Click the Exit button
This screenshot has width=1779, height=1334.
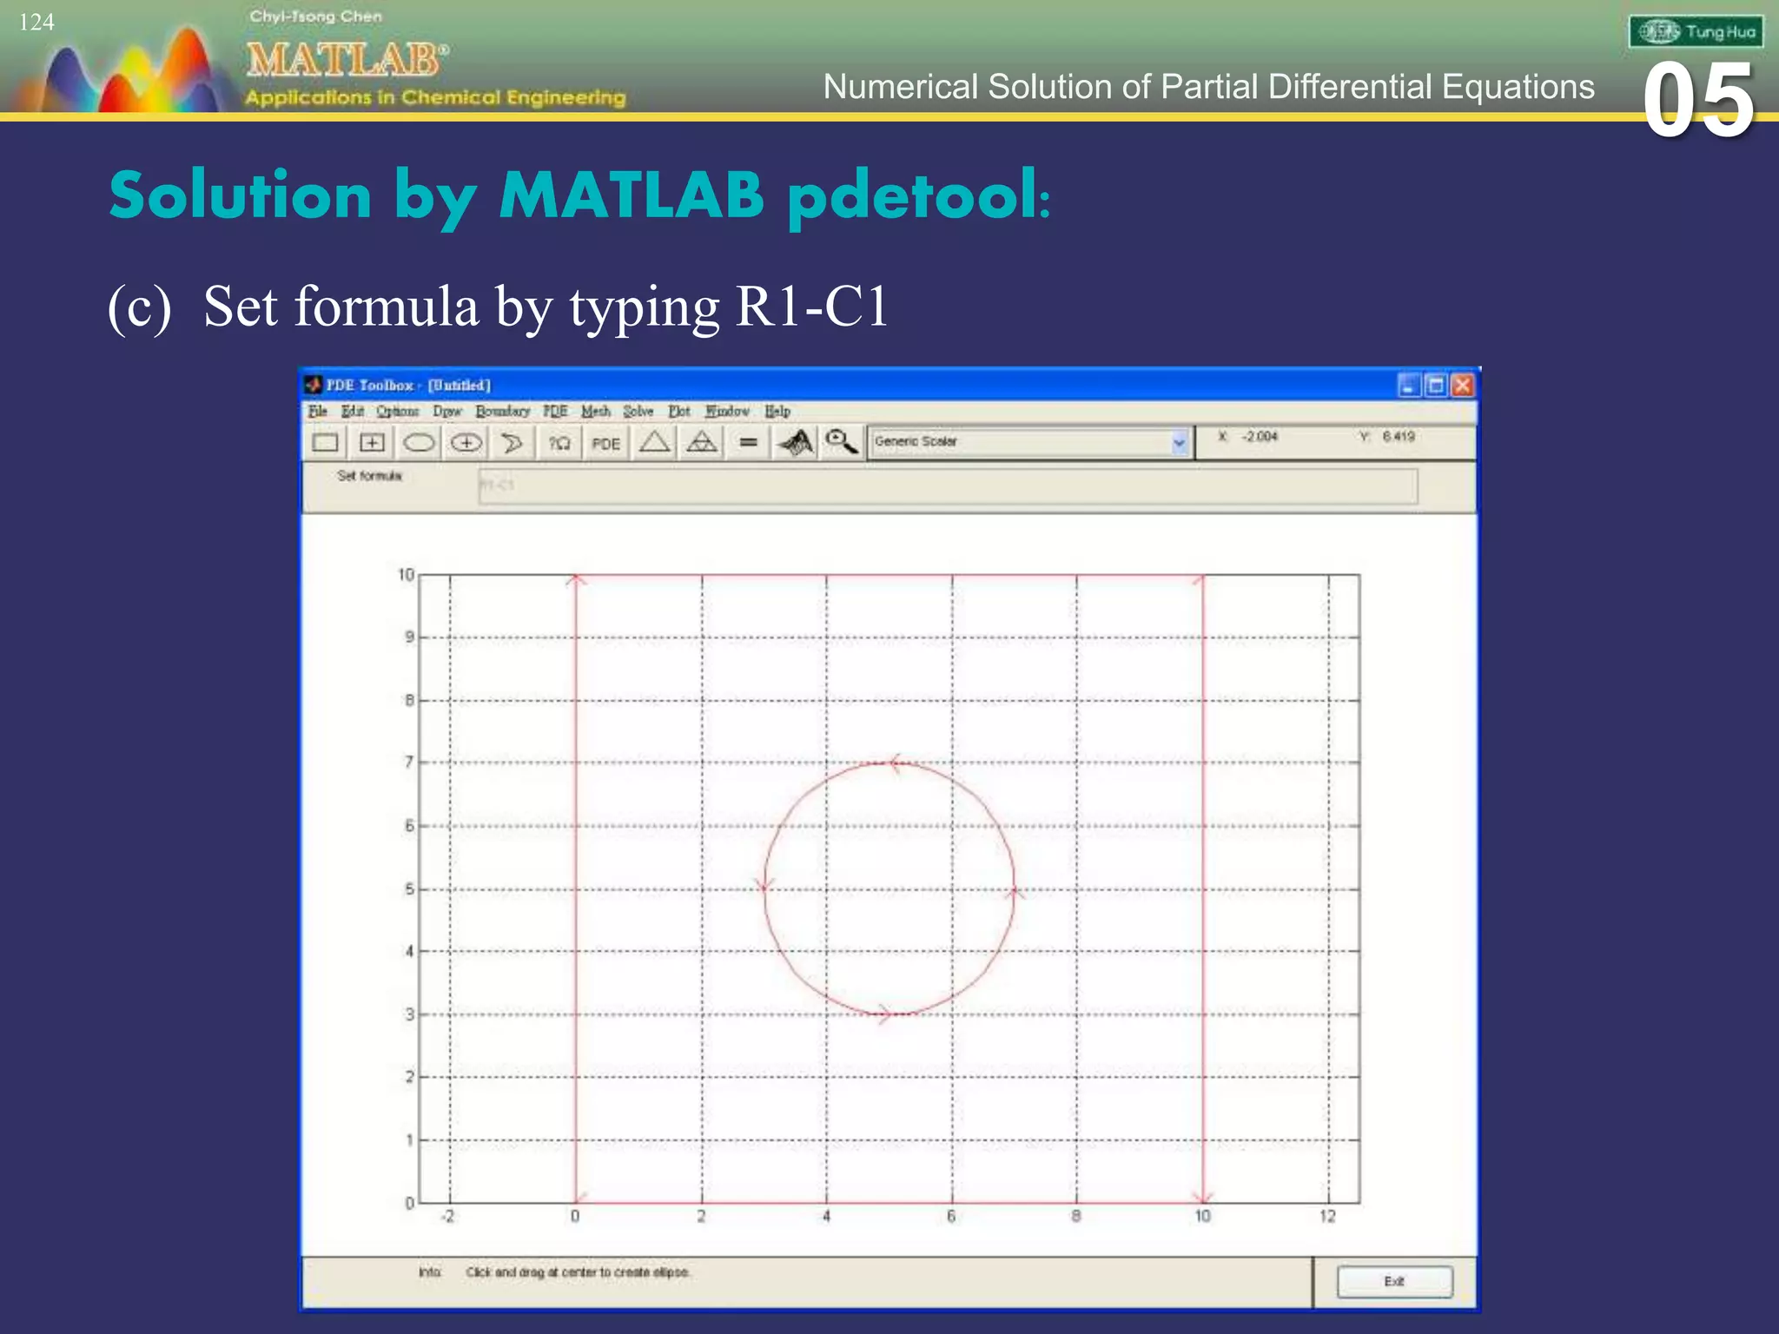1394,1281
